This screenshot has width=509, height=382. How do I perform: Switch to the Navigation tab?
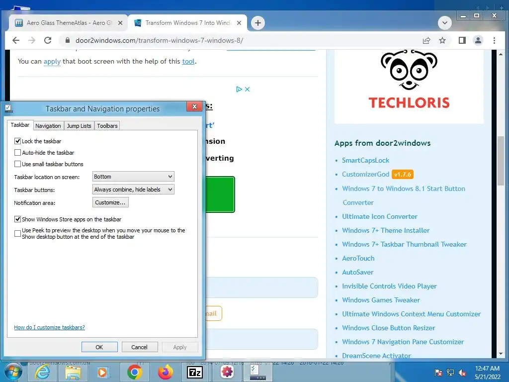(x=48, y=126)
